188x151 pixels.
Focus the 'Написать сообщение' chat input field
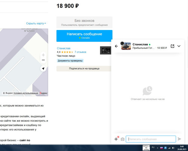coord(151,139)
